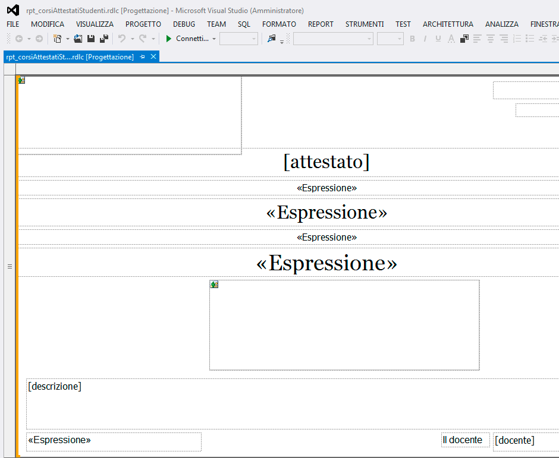This screenshot has height=458, width=559.
Task: Open the toolbar overflow options arrow
Action: click(282, 42)
